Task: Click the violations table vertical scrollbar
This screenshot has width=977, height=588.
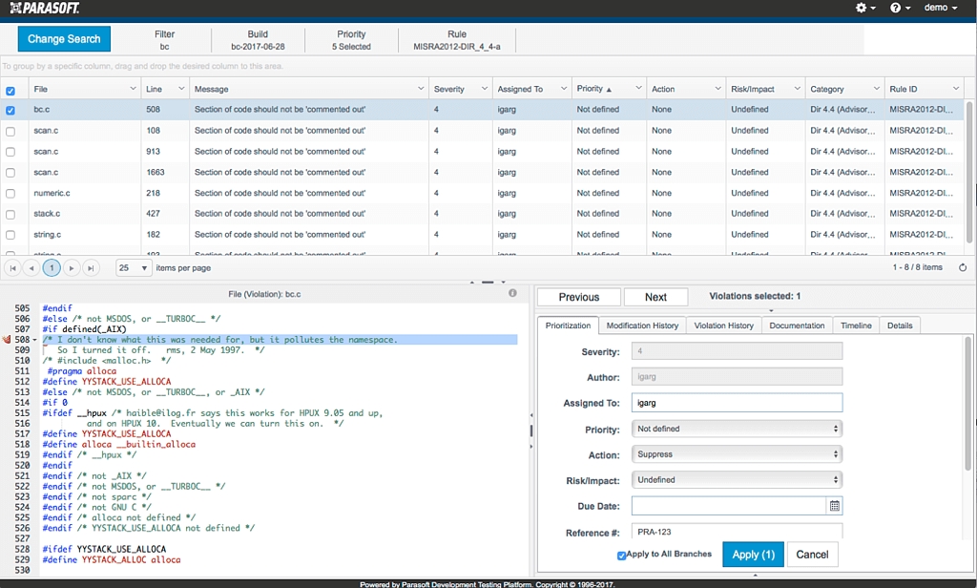Action: pos(969,172)
